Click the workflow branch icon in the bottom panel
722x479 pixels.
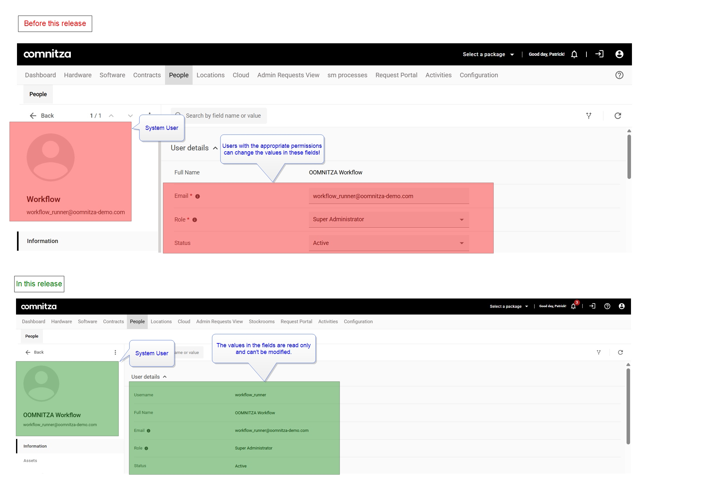(599, 352)
